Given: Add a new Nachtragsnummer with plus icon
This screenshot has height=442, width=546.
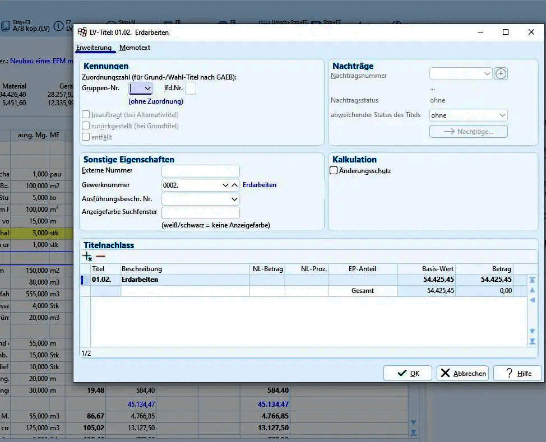Looking at the screenshot, I should coord(501,74).
